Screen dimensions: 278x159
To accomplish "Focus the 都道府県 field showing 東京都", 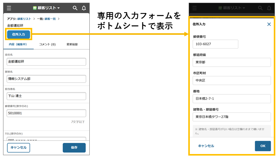I will [x=232, y=62].
